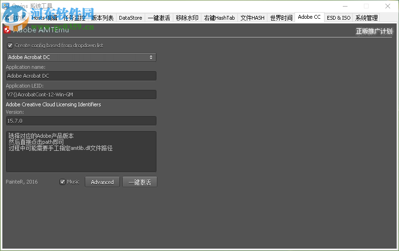
Task: Switch to the 一键激活 tab
Action: pyautogui.click(x=159, y=18)
